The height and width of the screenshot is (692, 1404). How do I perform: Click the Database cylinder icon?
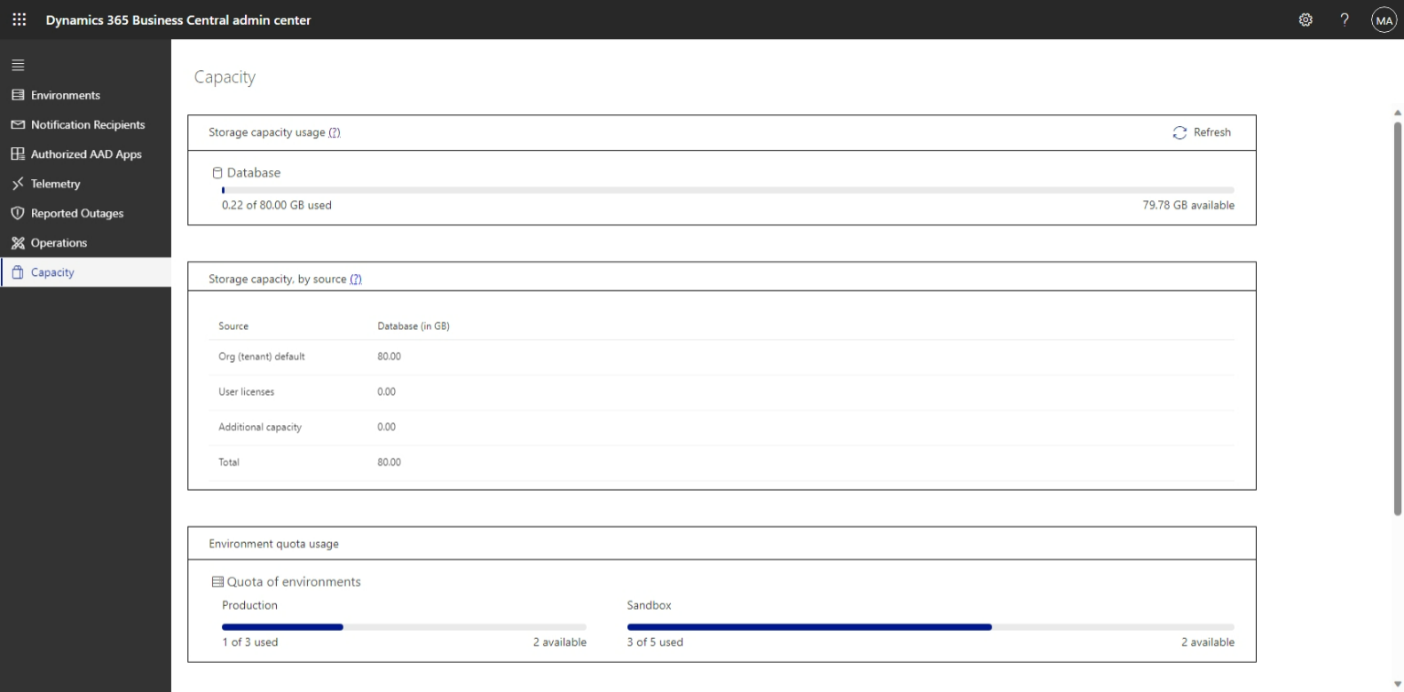(217, 173)
